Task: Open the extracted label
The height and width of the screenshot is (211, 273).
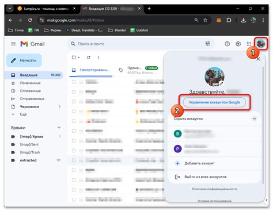Action: click(28, 160)
